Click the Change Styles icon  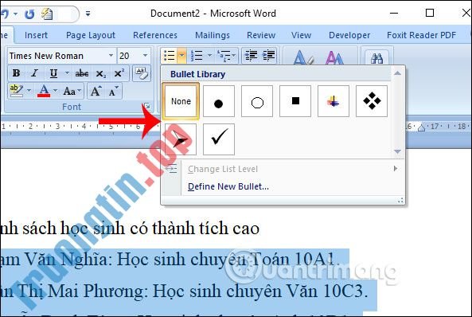[x=335, y=57]
